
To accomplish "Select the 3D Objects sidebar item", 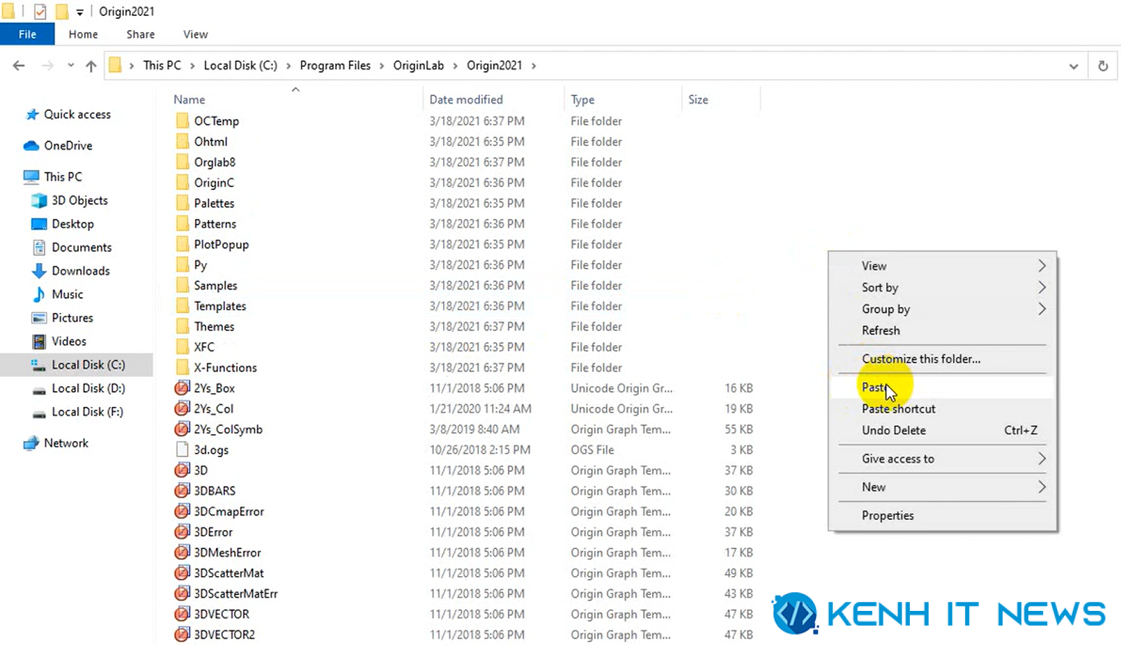I will (x=79, y=200).
